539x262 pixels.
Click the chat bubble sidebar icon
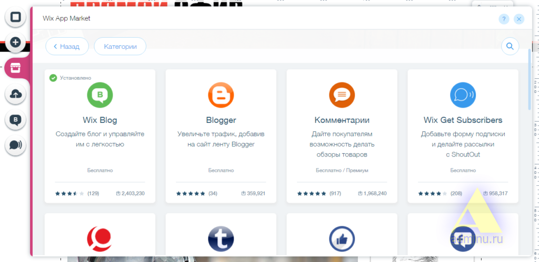point(16,145)
